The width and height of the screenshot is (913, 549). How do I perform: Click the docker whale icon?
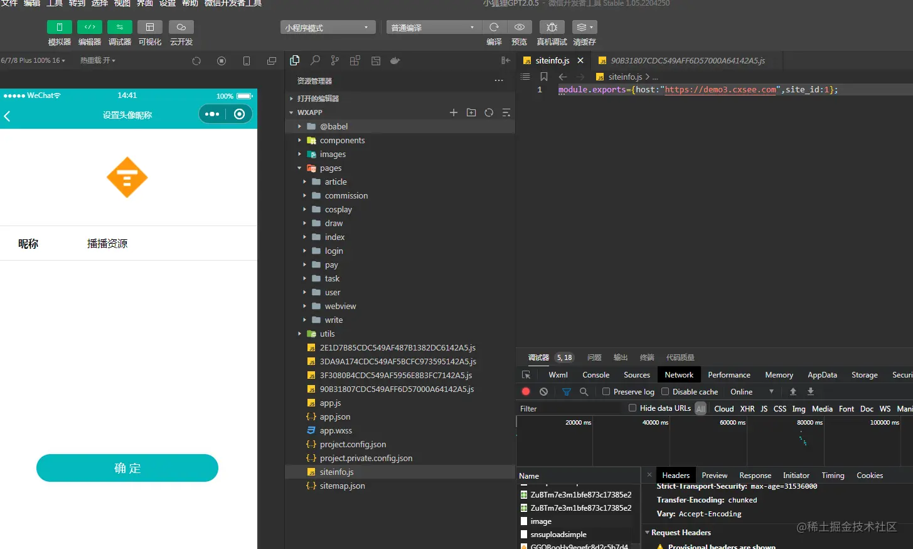395,60
